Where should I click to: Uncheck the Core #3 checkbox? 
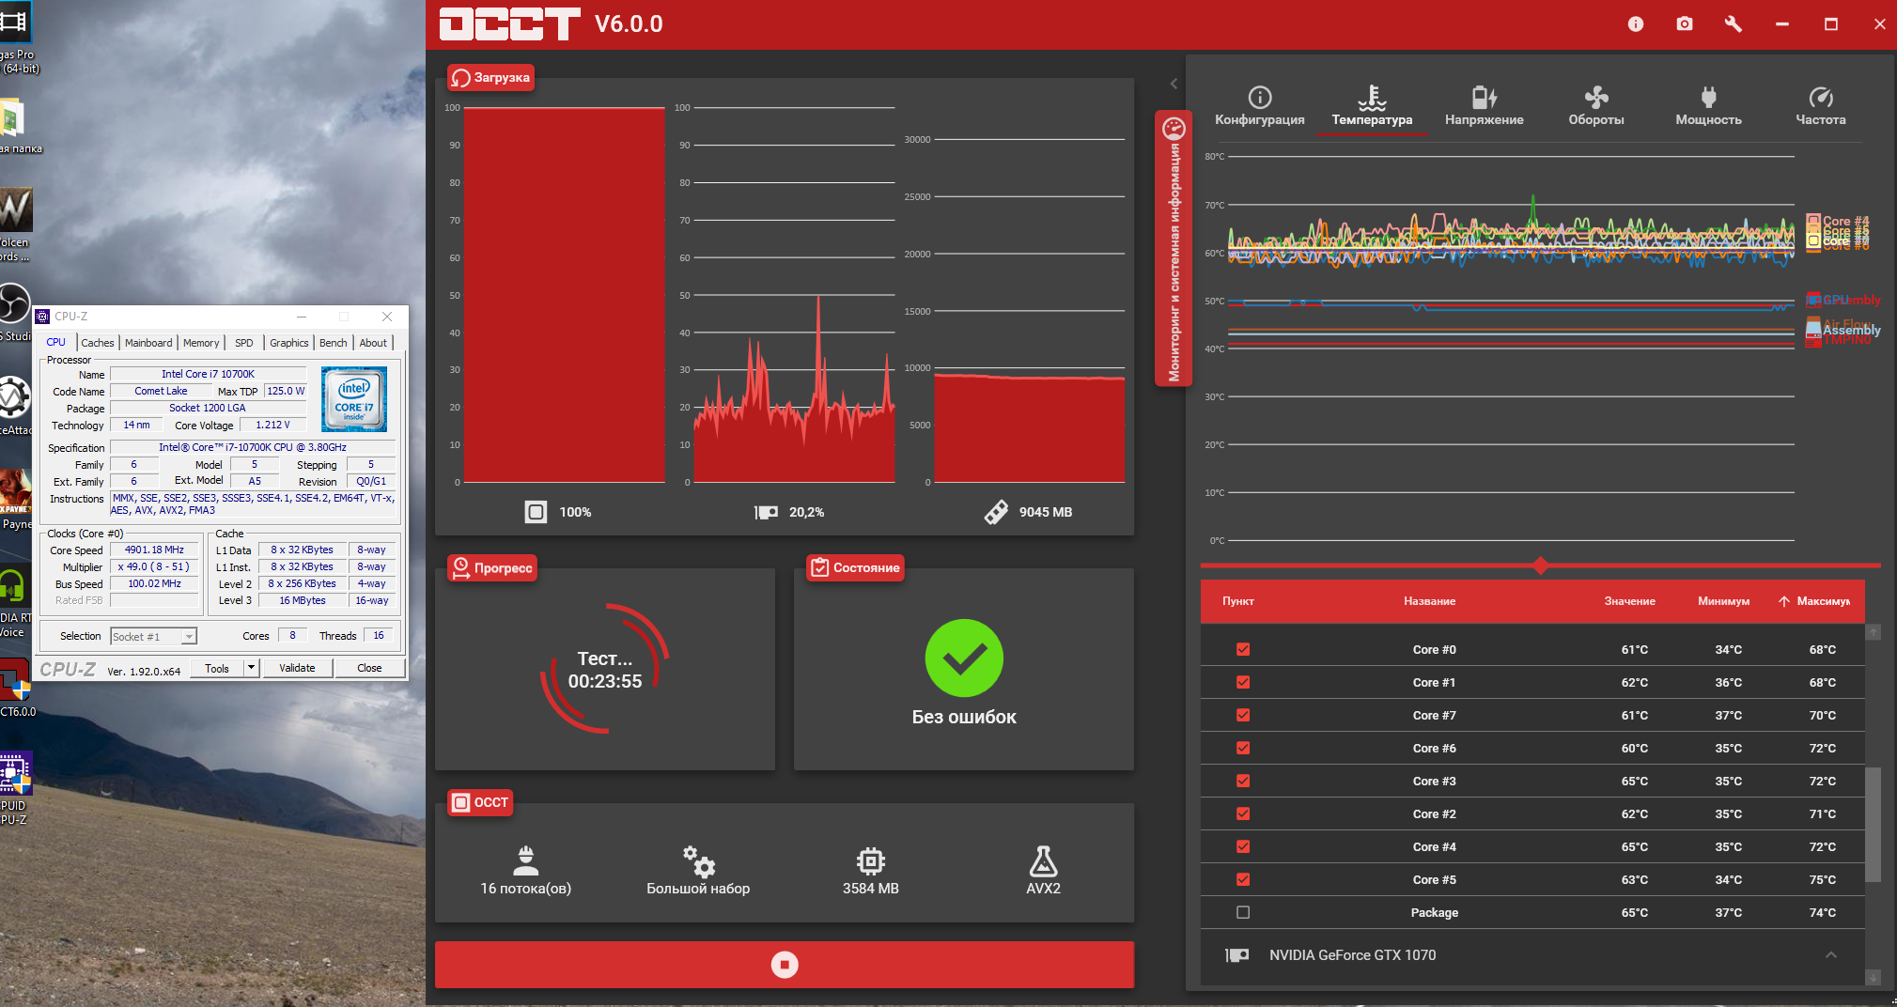click(x=1243, y=781)
